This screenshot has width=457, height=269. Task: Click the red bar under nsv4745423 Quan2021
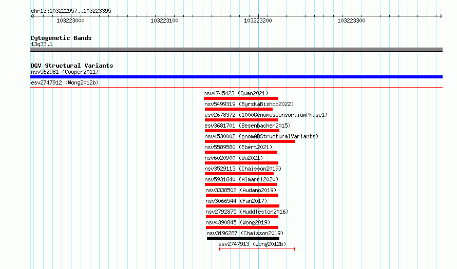pyautogui.click(x=241, y=98)
